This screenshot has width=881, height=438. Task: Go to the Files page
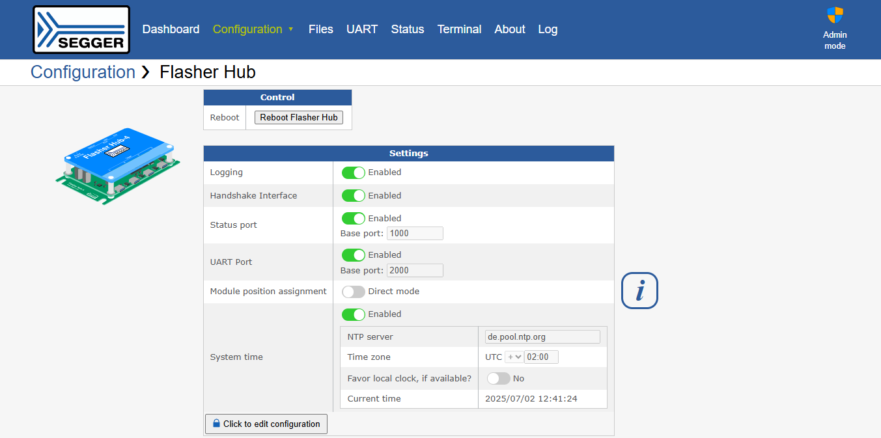(x=321, y=29)
